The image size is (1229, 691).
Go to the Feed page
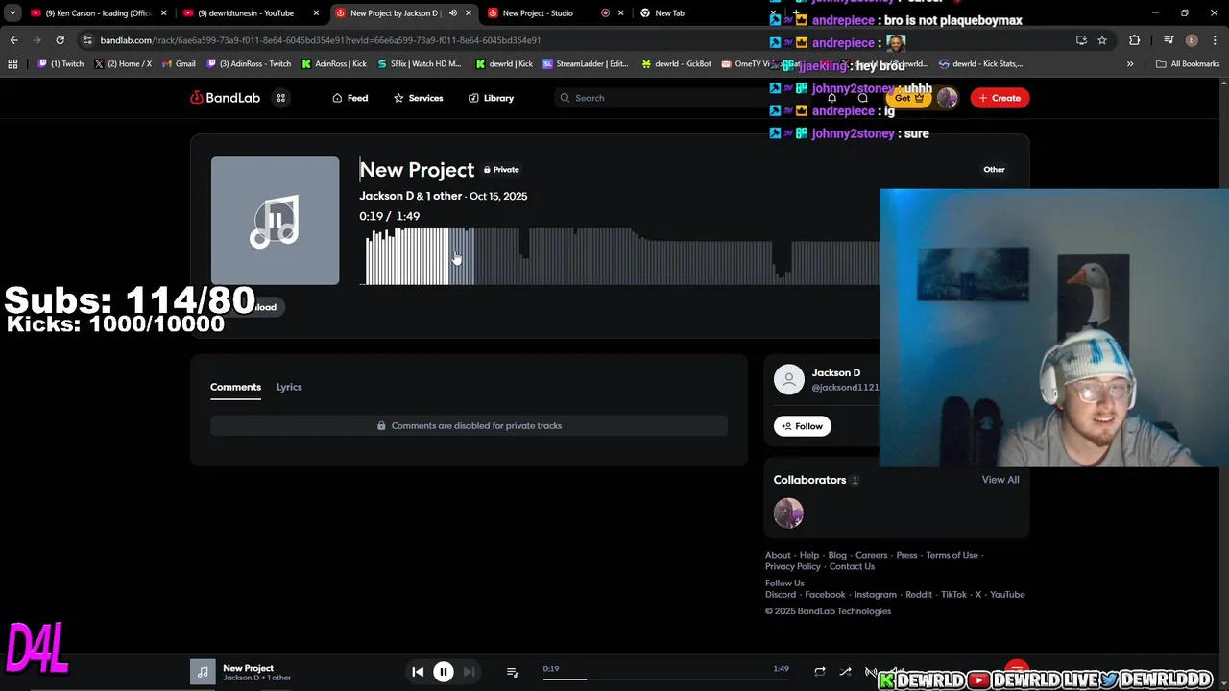tap(350, 98)
